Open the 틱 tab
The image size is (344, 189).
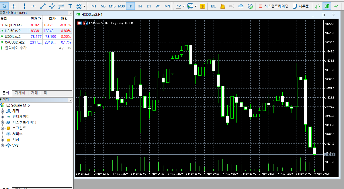[x=46, y=93]
